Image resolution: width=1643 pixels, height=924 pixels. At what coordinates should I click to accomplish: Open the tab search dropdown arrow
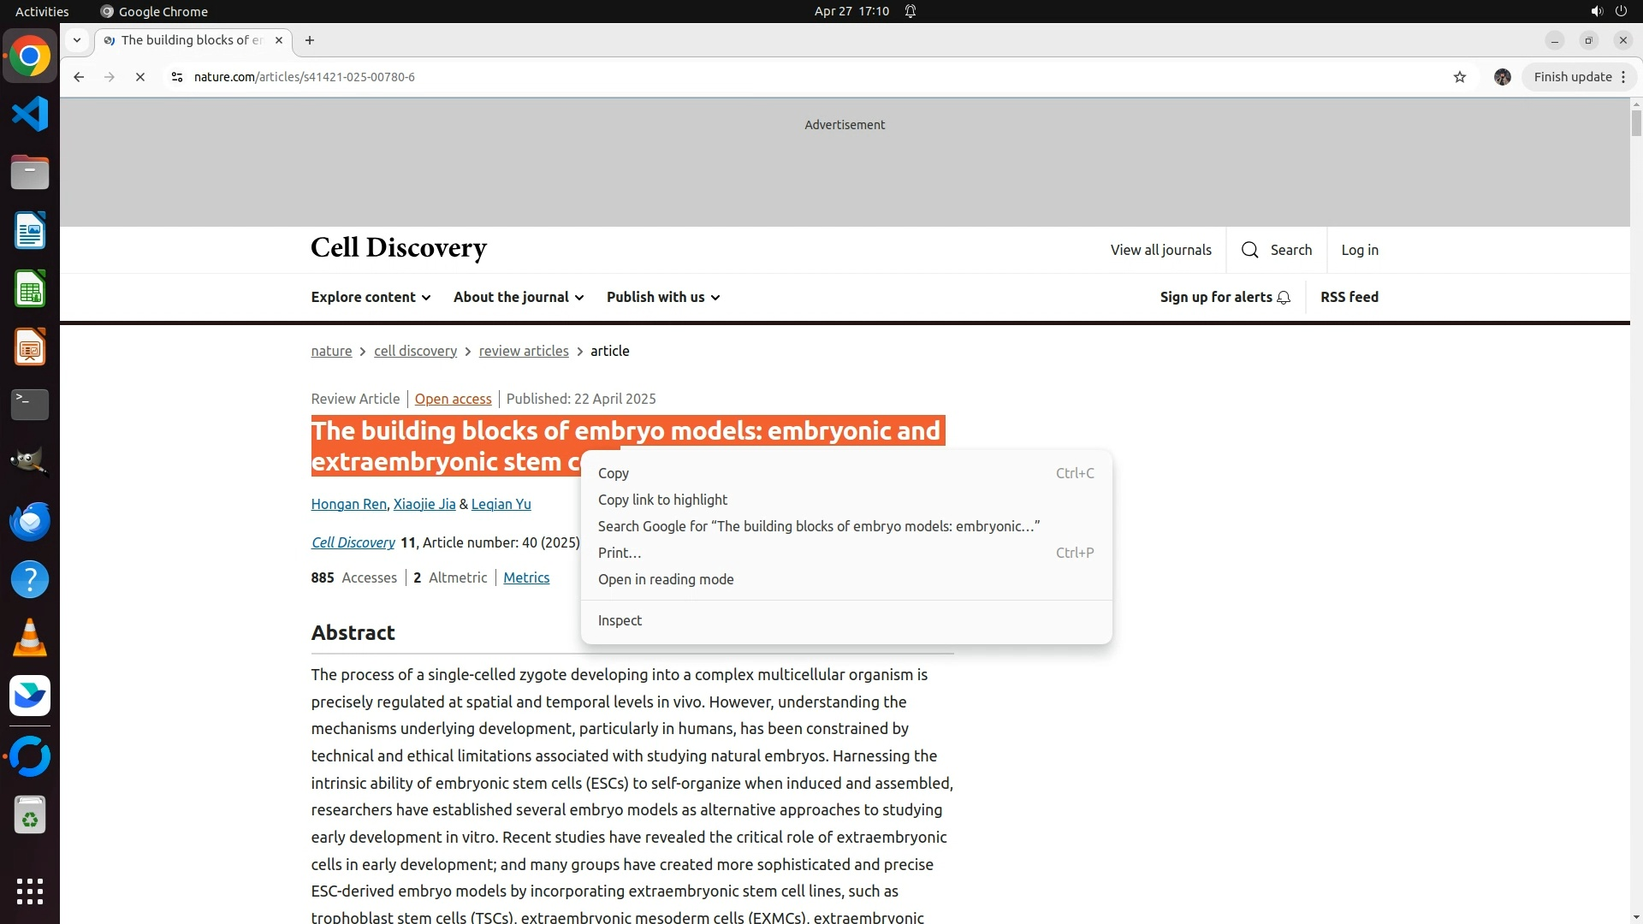click(77, 40)
